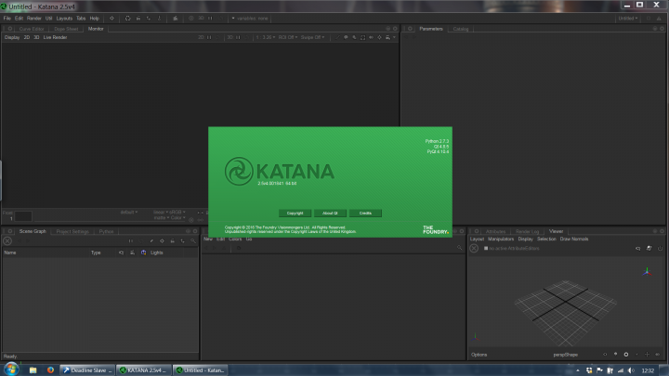Open the Layouts menu
The height and width of the screenshot is (376, 669).
click(64, 18)
